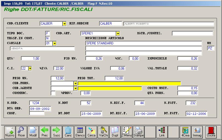Click the Stampe printer icon
Screen dimensions: 222x140
tap(139, 132)
